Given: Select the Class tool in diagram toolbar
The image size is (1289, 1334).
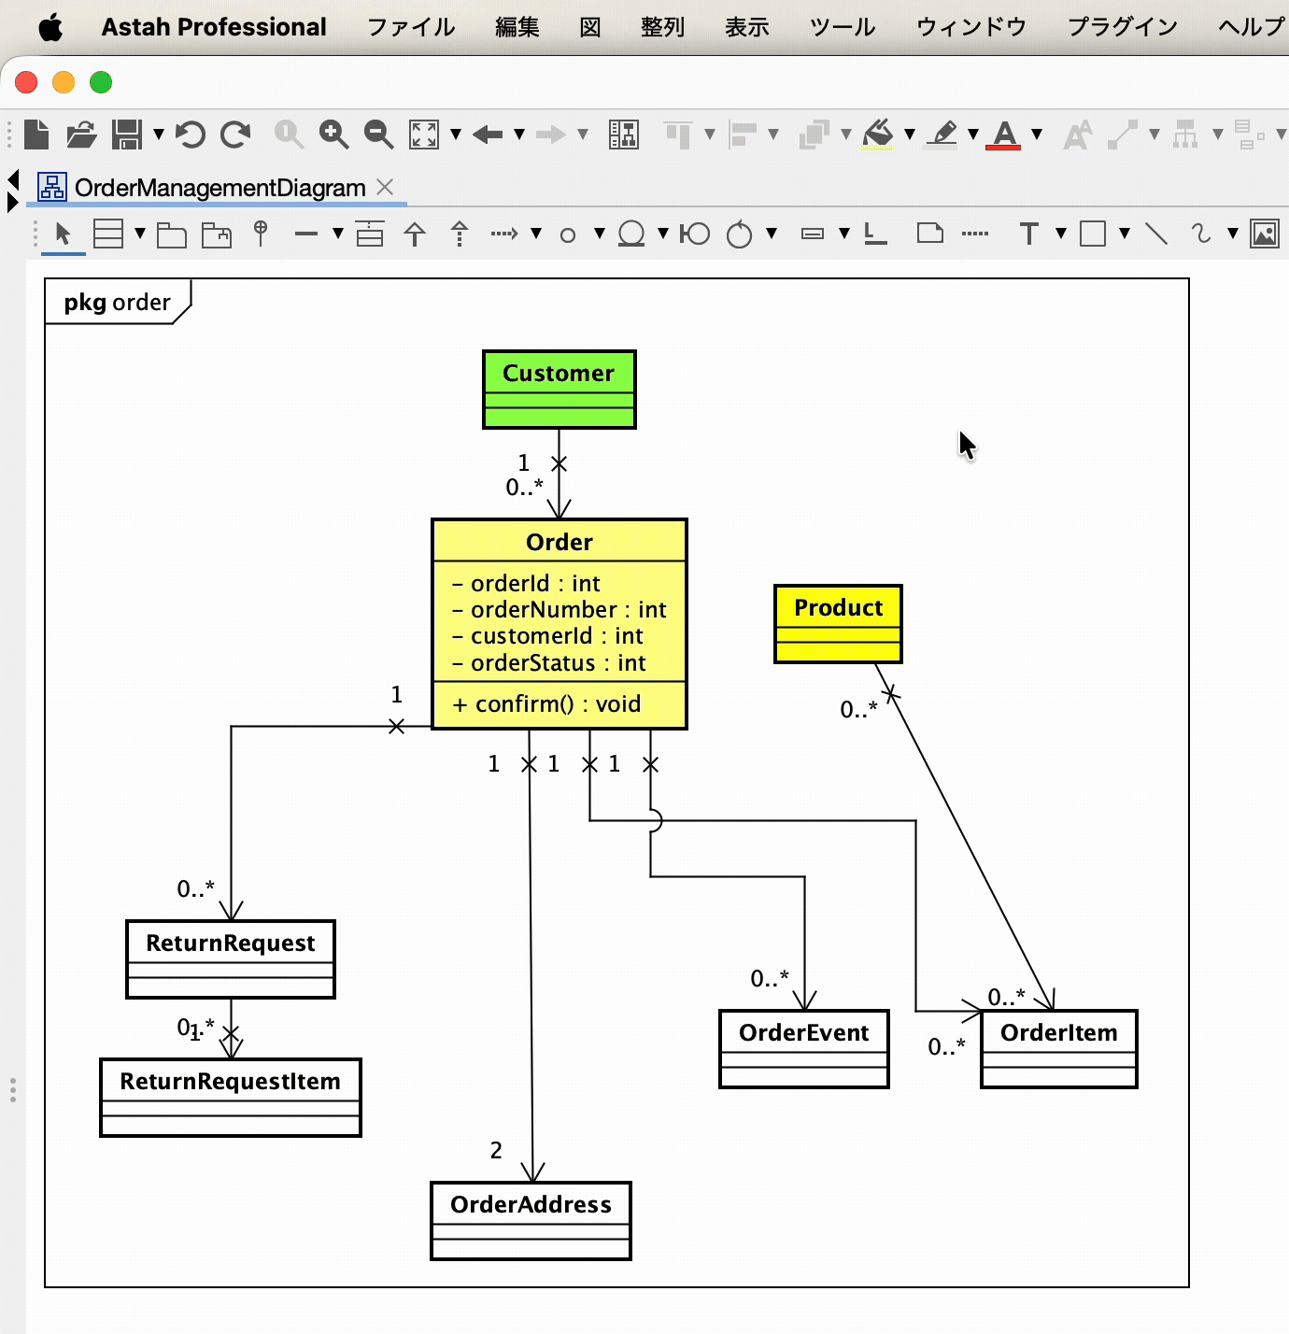Looking at the screenshot, I should [x=108, y=234].
